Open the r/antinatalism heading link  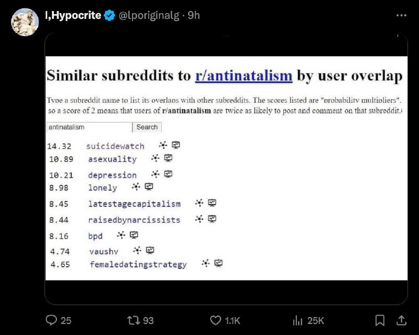point(244,75)
